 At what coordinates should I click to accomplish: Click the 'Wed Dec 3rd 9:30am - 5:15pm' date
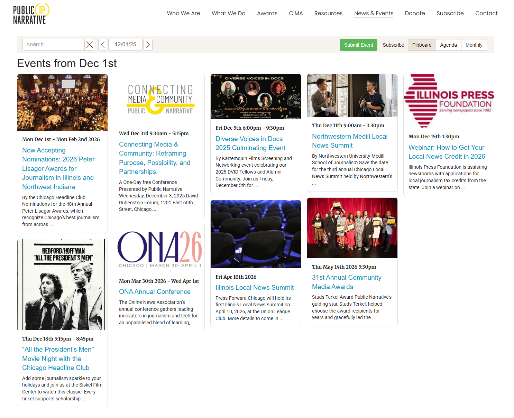[154, 133]
